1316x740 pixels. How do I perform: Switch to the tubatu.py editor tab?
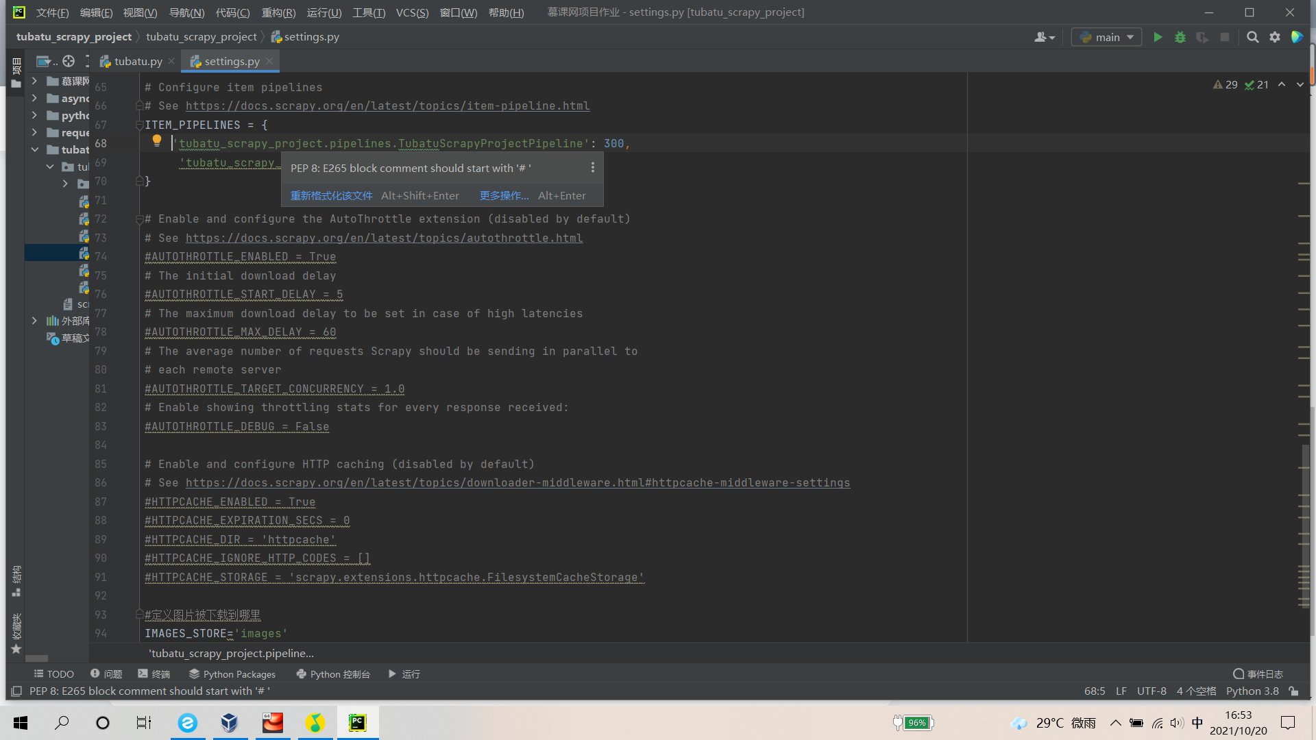(138, 61)
